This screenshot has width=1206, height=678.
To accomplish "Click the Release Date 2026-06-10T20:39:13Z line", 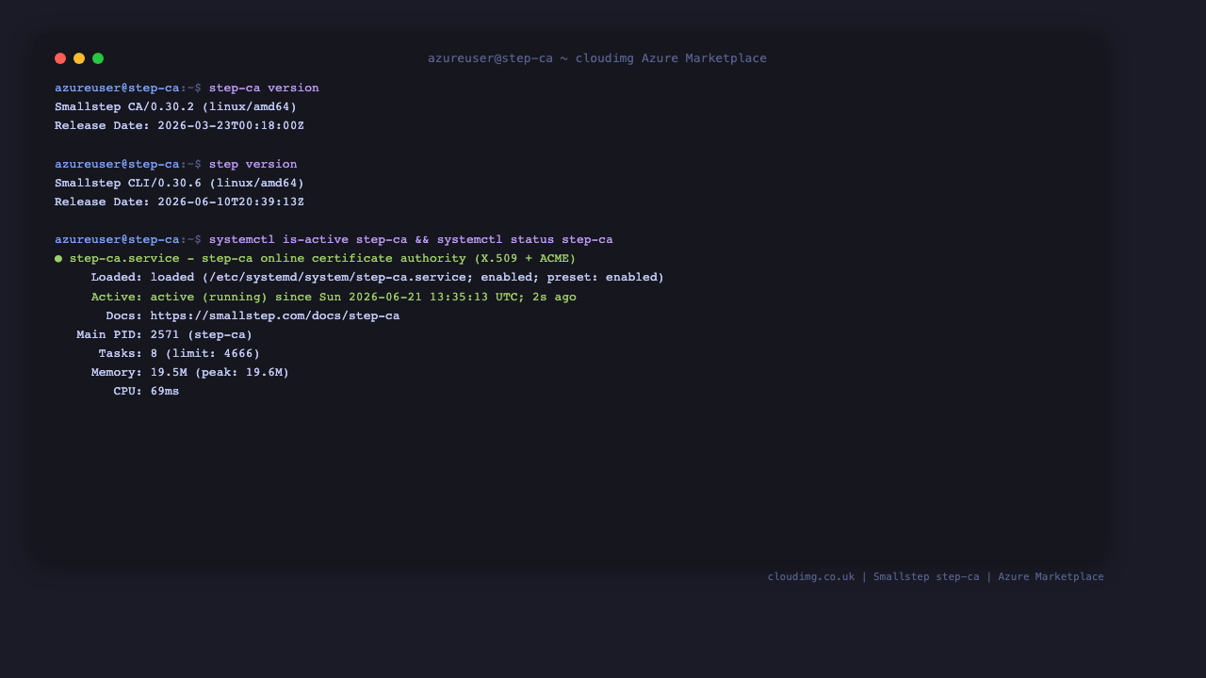I will [179, 202].
